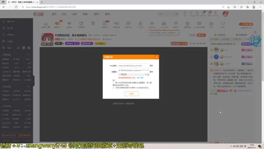Open browser settings and more menu
The image size is (264, 149).
[x=260, y=7]
